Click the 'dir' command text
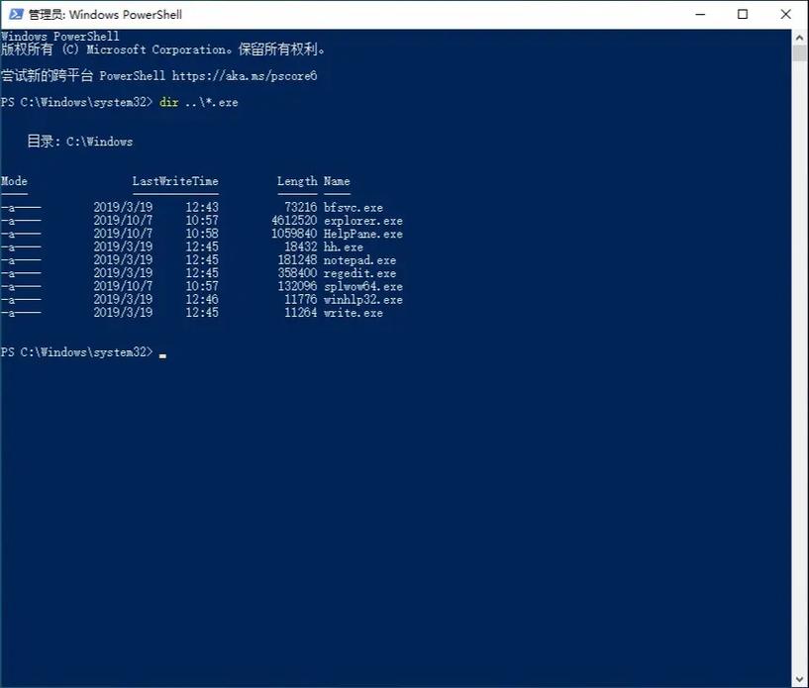Viewport: 809px width, 688px height. [168, 102]
